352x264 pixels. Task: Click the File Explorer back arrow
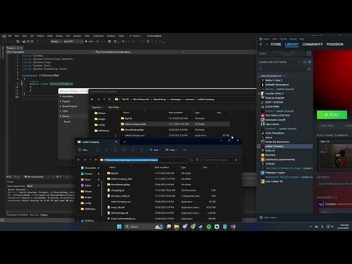78,160
